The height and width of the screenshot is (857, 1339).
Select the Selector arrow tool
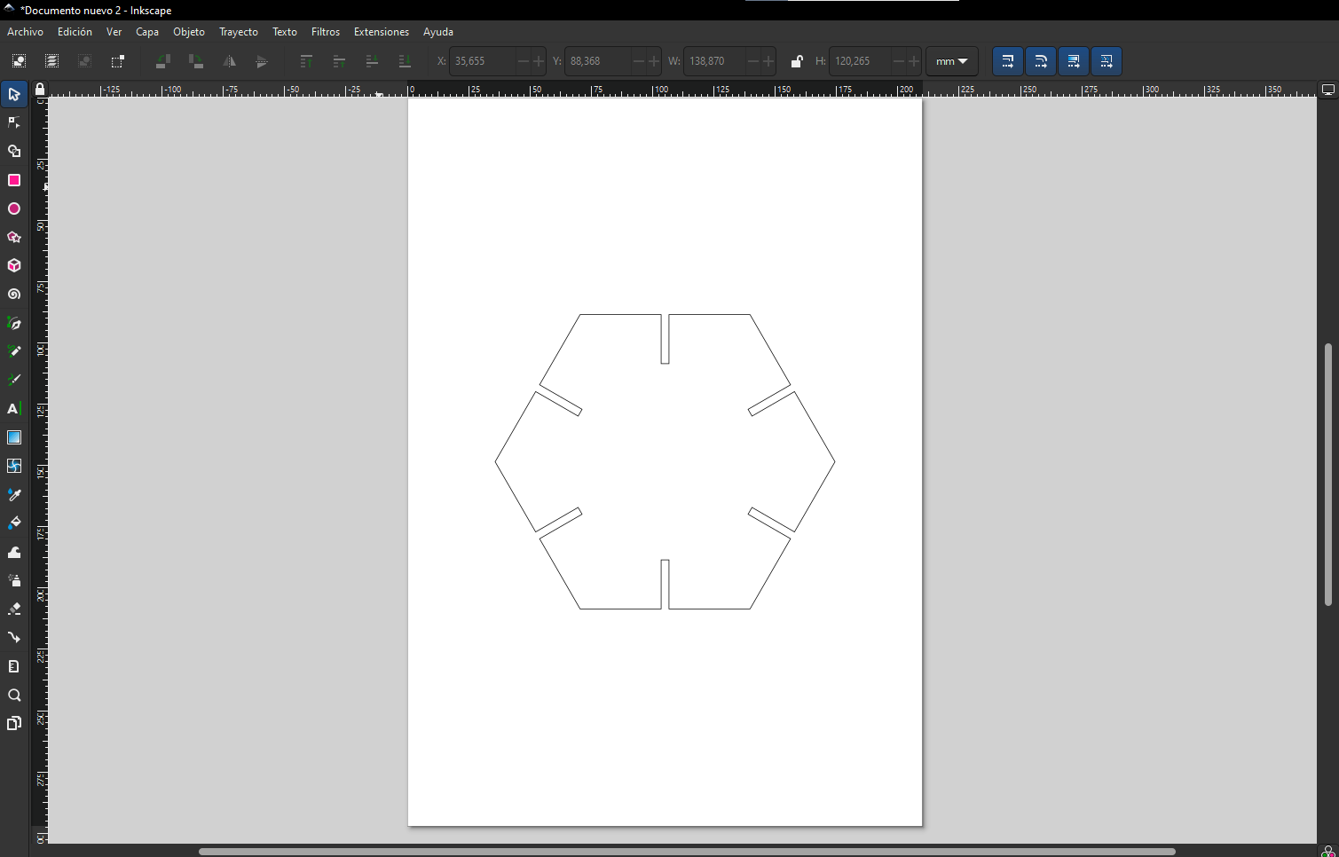tap(14, 94)
